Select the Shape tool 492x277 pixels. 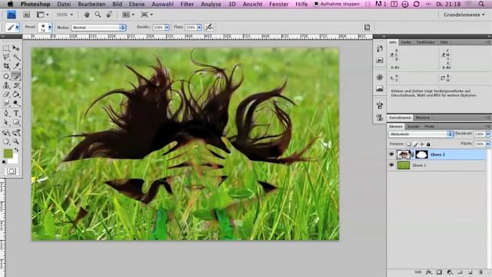click(x=16, y=122)
